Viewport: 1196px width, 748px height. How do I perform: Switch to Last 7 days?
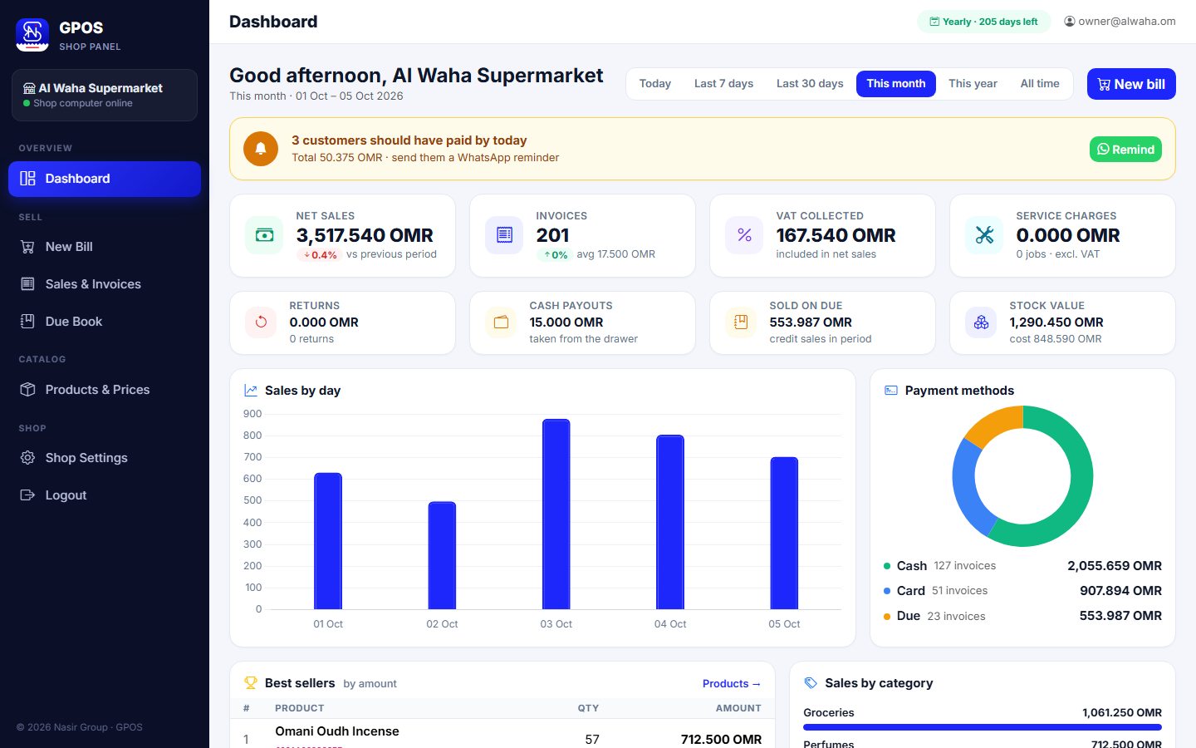[723, 84]
